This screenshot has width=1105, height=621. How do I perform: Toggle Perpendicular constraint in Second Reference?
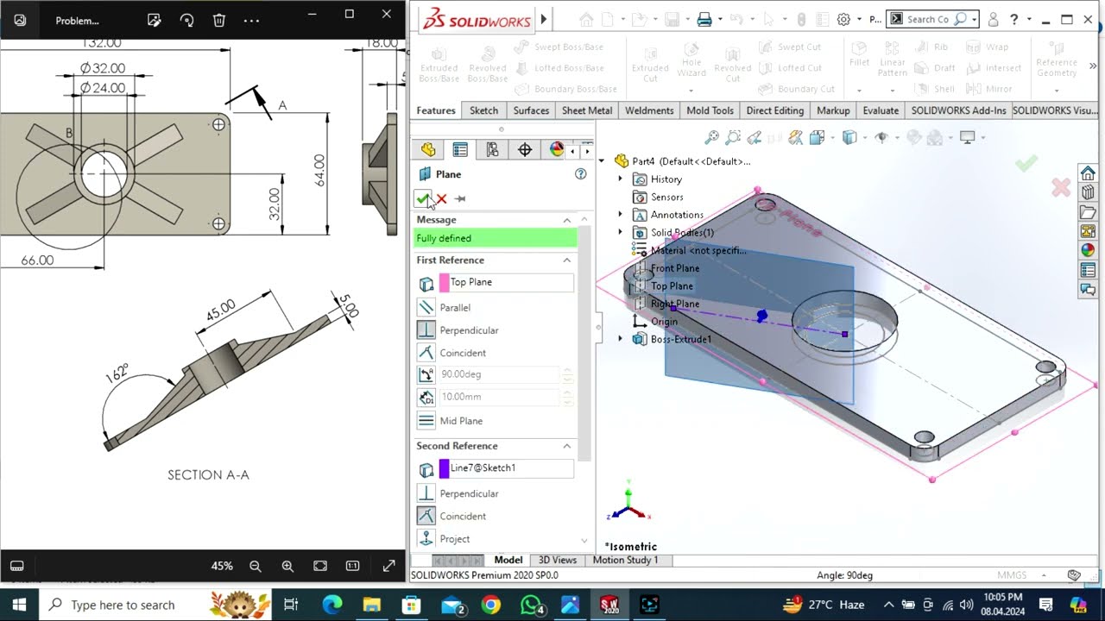pyautogui.click(x=426, y=493)
